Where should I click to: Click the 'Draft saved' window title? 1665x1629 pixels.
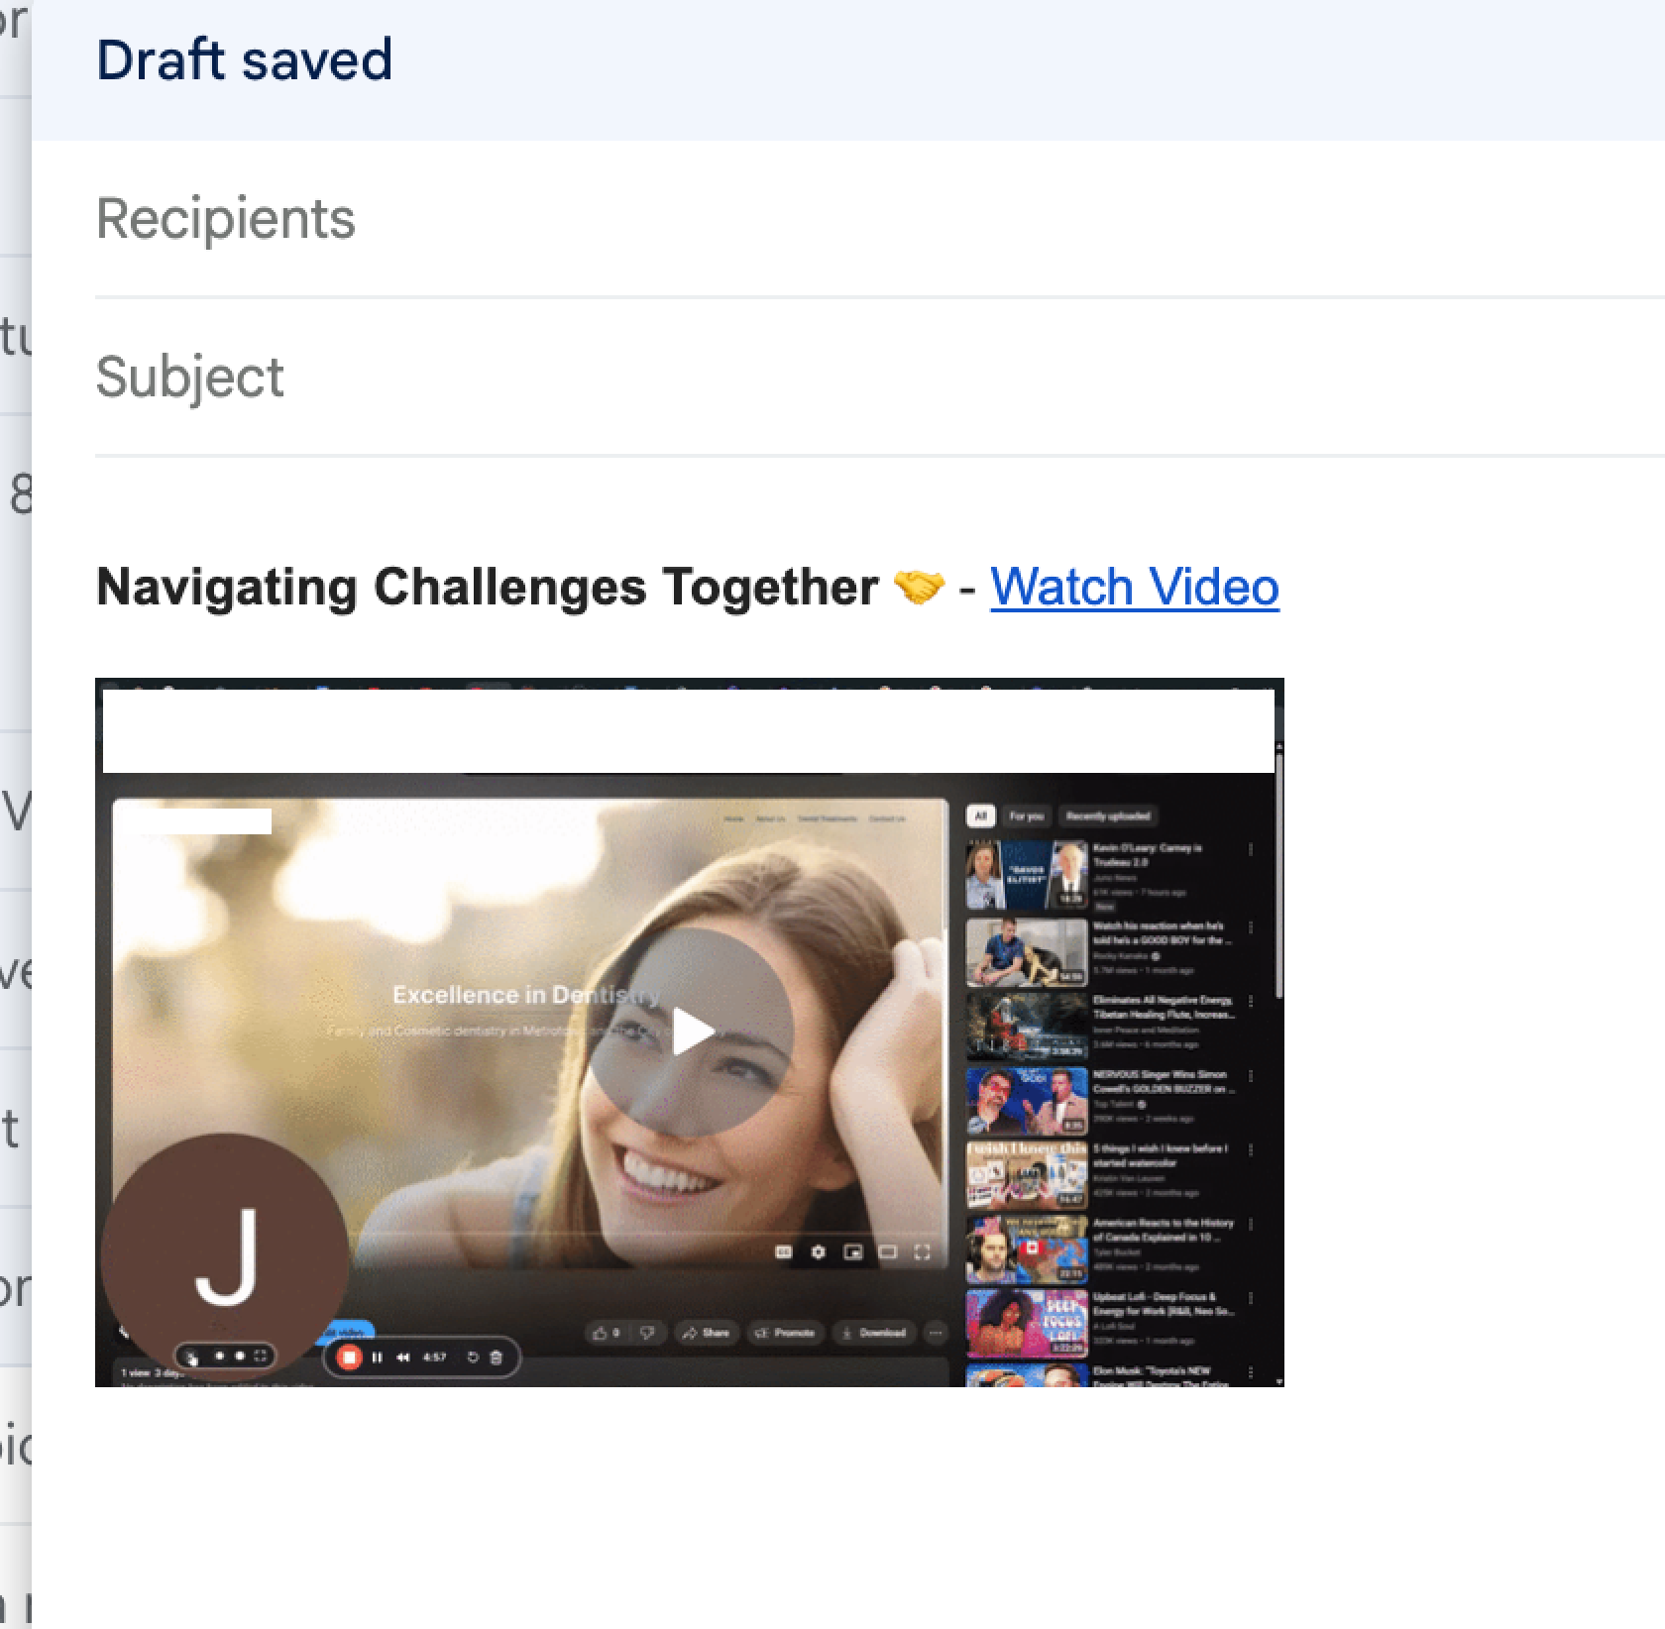pyautogui.click(x=244, y=59)
